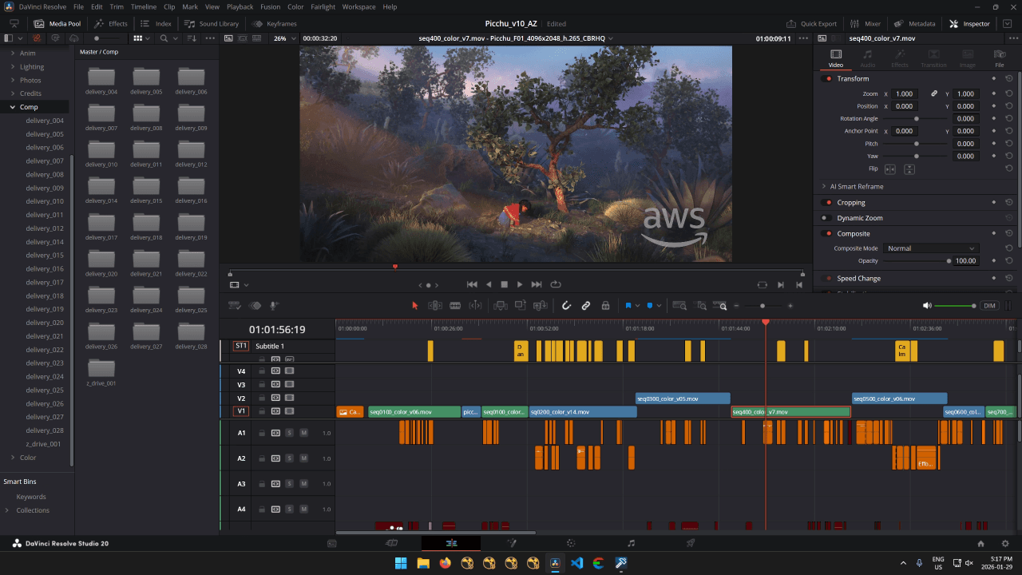Click the Quick Export button
1022x575 pixels.
[812, 23]
